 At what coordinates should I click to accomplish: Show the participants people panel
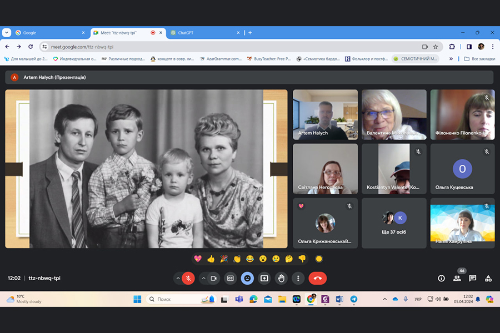[457, 278]
